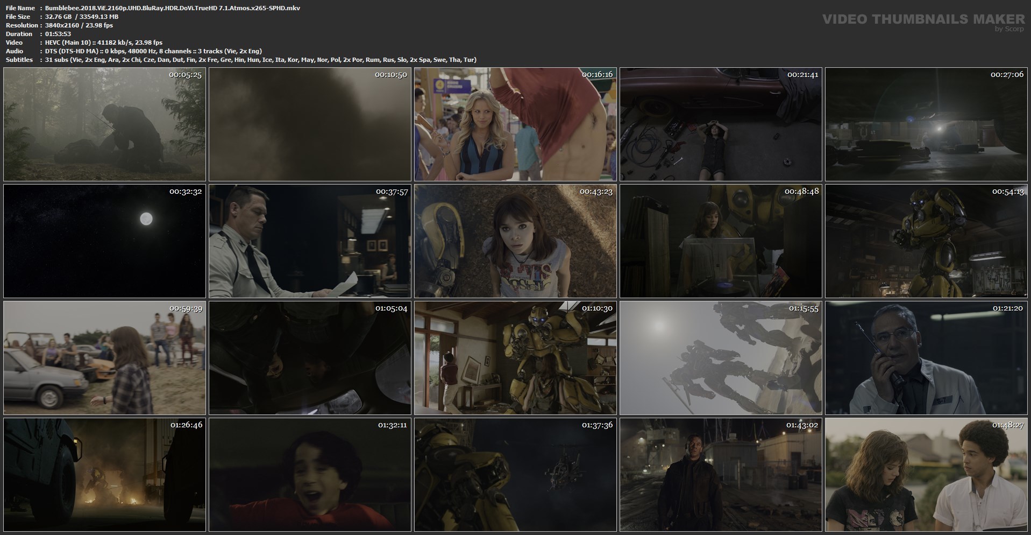Select the dark frame at 01:05:04
The image size is (1031, 535).
coord(310,358)
